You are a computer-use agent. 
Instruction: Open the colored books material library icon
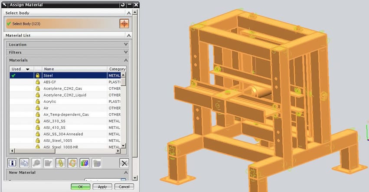(x=84, y=163)
